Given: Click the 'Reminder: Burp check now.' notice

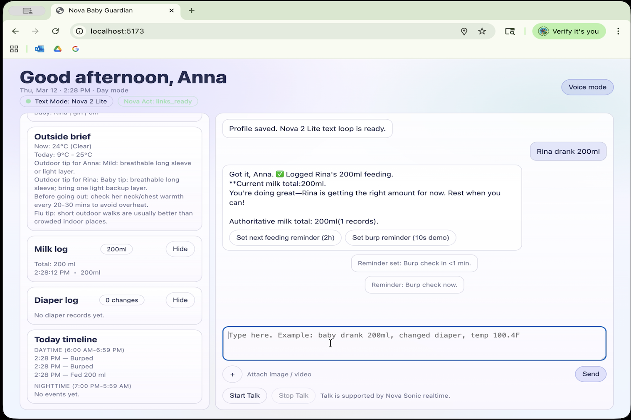Looking at the screenshot, I should (x=414, y=285).
